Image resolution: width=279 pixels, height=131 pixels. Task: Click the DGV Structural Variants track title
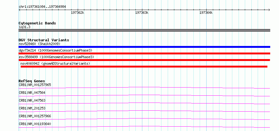44,40
